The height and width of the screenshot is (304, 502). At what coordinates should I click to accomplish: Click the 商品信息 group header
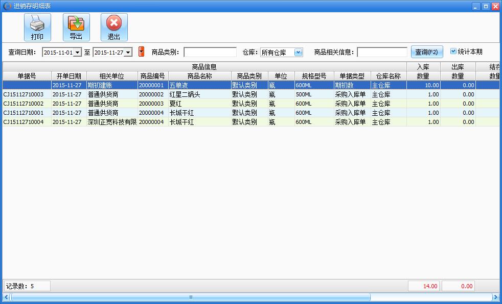coord(204,67)
